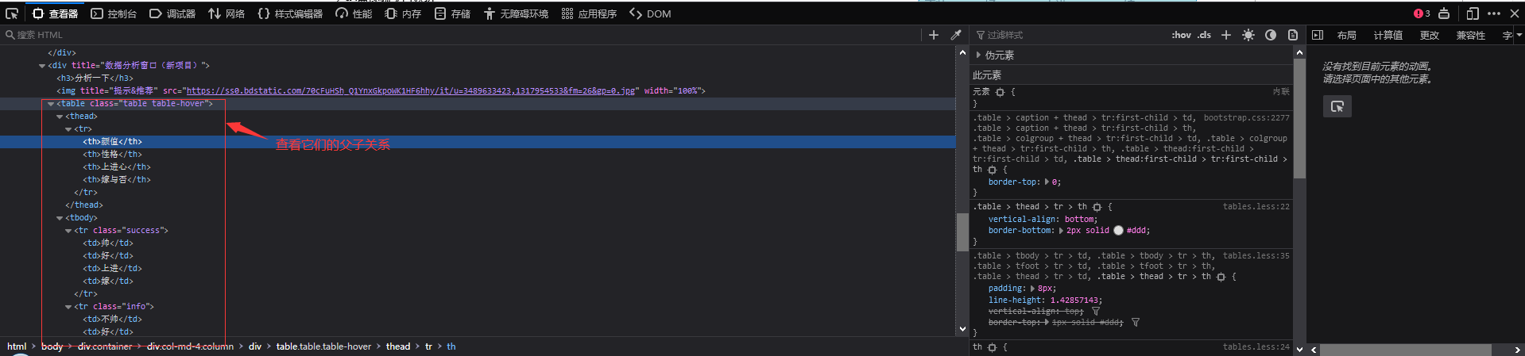Viewport: 1525px width, 356px height.
Task: Toggle light color scheme simulation sun icon
Action: tap(1248, 35)
